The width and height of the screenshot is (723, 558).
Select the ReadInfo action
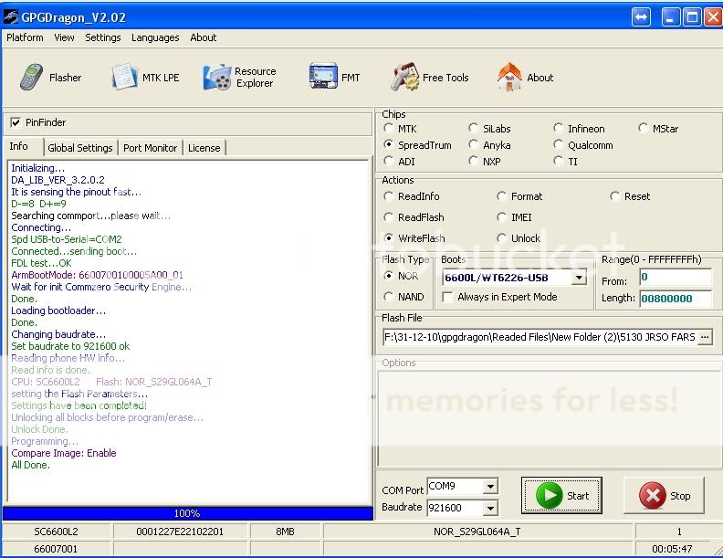pyautogui.click(x=388, y=196)
